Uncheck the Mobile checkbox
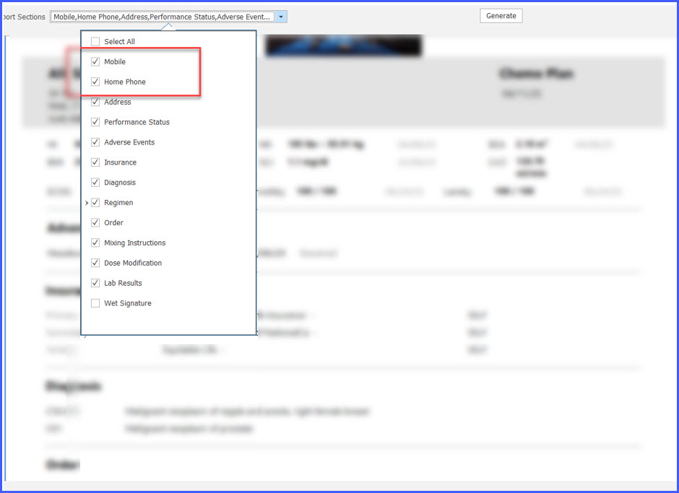 pos(95,61)
